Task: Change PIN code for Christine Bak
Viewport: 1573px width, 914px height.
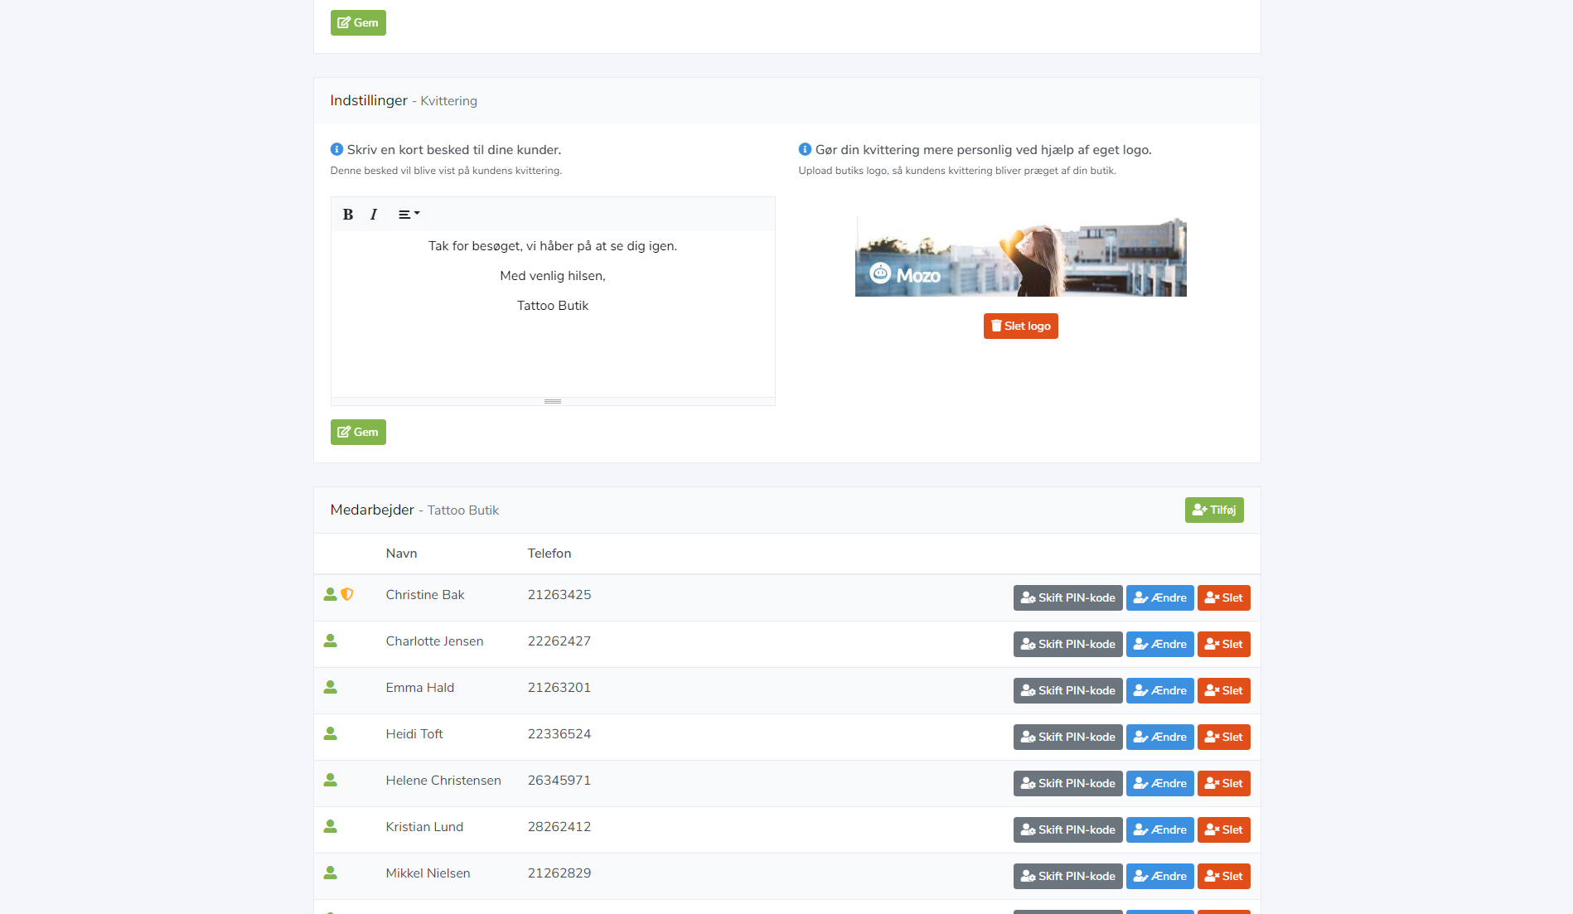Action: (1067, 598)
